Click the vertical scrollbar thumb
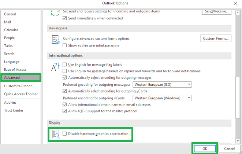This screenshot has width=242, height=154. pyautogui.click(x=238, y=98)
